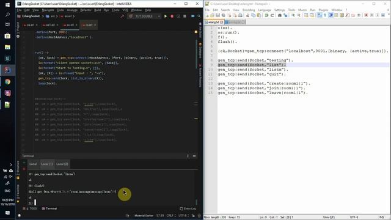Open Maven Projects side panel
The image size is (391, 220).
200,76
